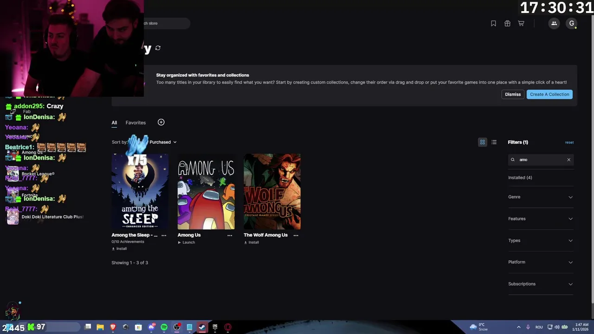Open File Explorer from the taskbar

pyautogui.click(x=100, y=327)
